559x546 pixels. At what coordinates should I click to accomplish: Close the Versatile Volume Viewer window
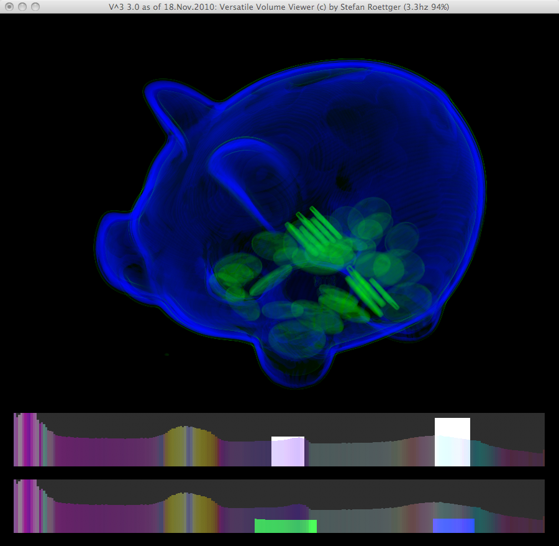click(9, 7)
